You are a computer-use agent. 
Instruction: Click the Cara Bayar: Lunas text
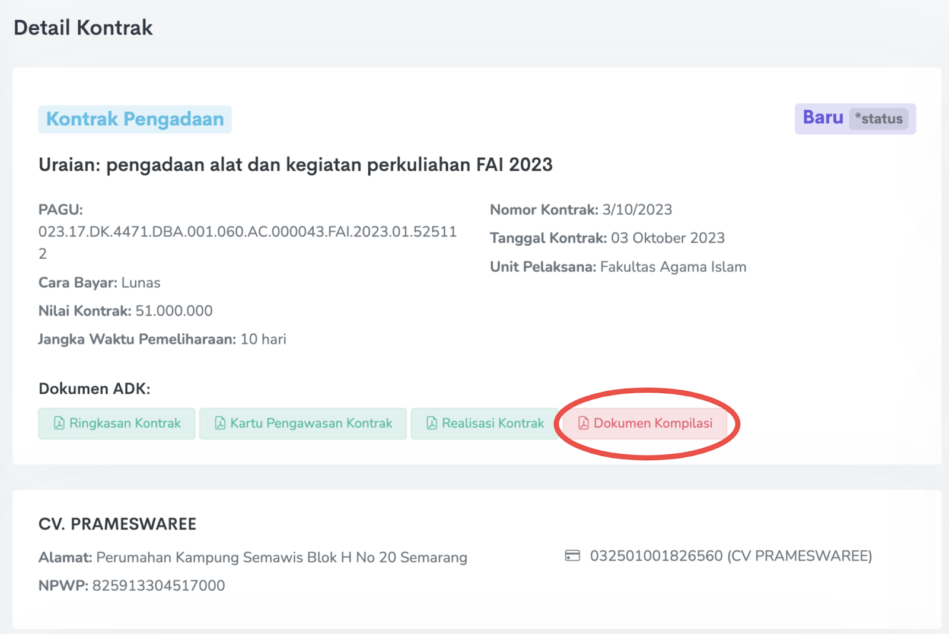(100, 283)
